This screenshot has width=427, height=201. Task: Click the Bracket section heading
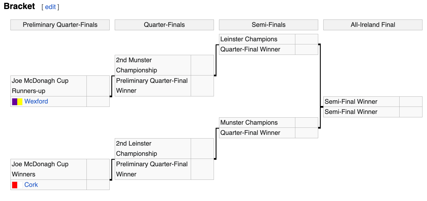pos(19,6)
